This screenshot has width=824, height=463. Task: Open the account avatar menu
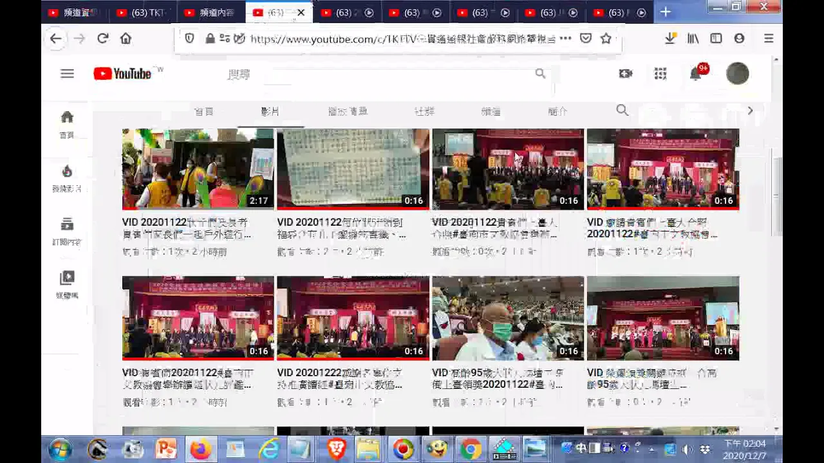coord(738,74)
